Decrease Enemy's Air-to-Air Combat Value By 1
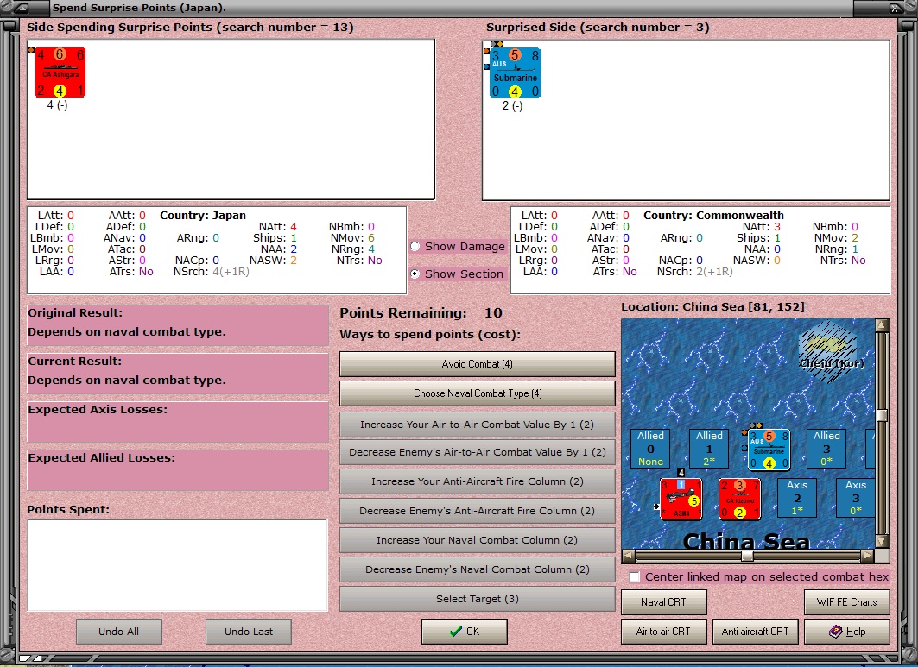The image size is (918, 667). 478,451
